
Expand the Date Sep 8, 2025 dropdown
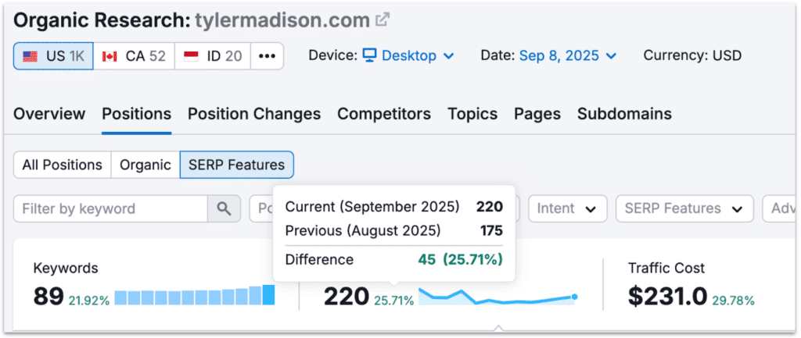pos(568,55)
